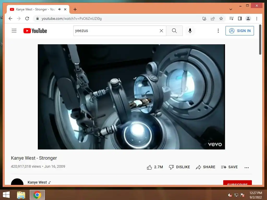Expand the tab search chevron
267x200 pixels.
pyautogui.click(x=231, y=9)
